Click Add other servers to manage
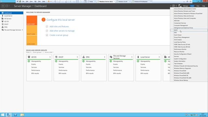 pos(62,31)
